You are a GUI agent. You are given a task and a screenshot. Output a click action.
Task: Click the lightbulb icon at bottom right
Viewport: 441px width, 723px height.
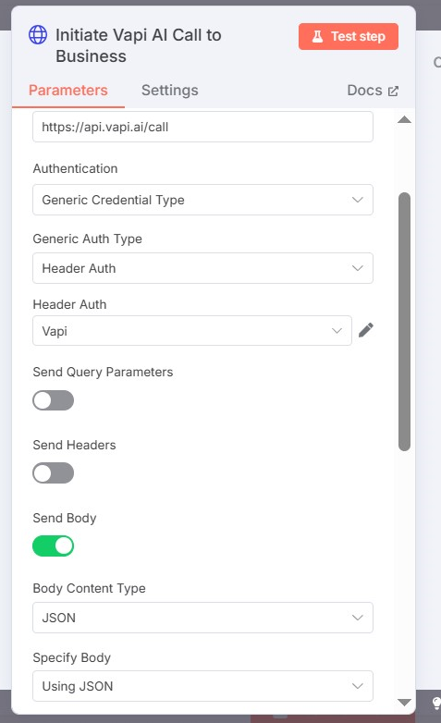[435, 704]
